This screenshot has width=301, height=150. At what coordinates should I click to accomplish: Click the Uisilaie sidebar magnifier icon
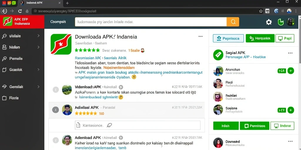(4, 36)
